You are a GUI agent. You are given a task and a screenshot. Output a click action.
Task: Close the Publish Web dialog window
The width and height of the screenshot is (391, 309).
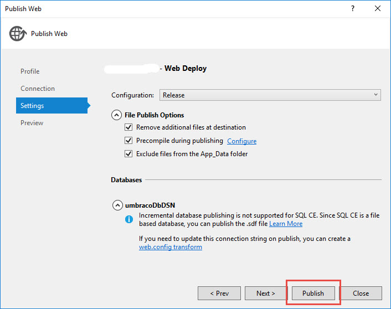point(378,9)
